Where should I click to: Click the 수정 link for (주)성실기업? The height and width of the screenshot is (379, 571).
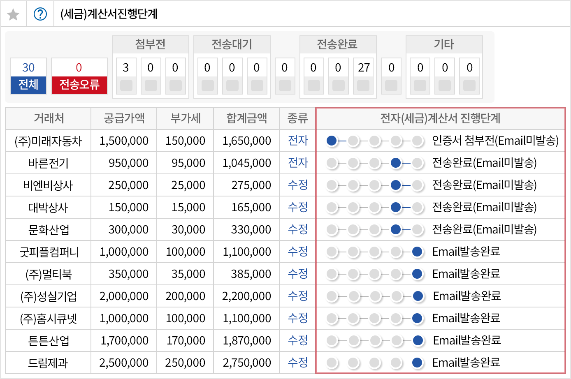[298, 296]
